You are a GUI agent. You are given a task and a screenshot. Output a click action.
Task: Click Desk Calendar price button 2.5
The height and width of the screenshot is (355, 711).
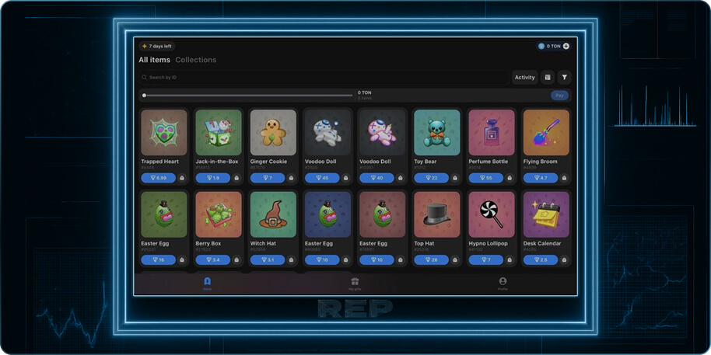tap(541, 260)
